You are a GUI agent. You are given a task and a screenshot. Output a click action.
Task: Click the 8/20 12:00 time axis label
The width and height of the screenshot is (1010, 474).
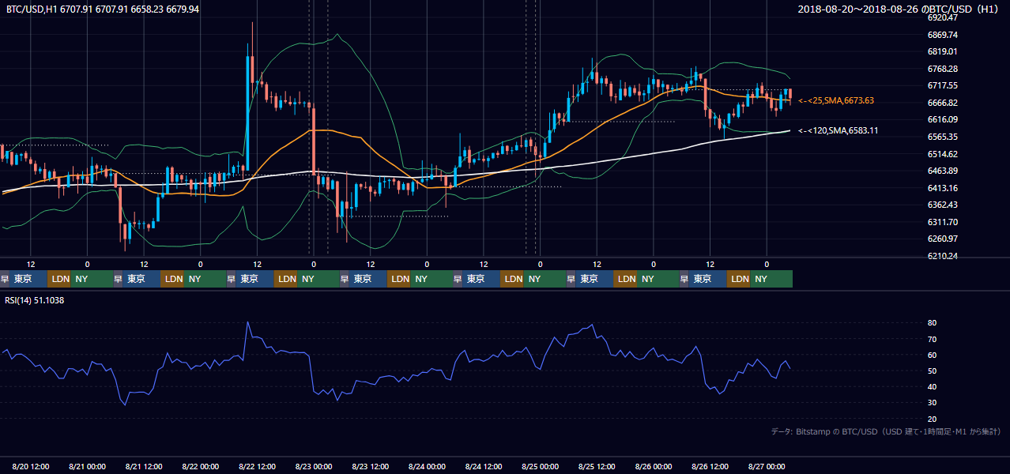31,467
